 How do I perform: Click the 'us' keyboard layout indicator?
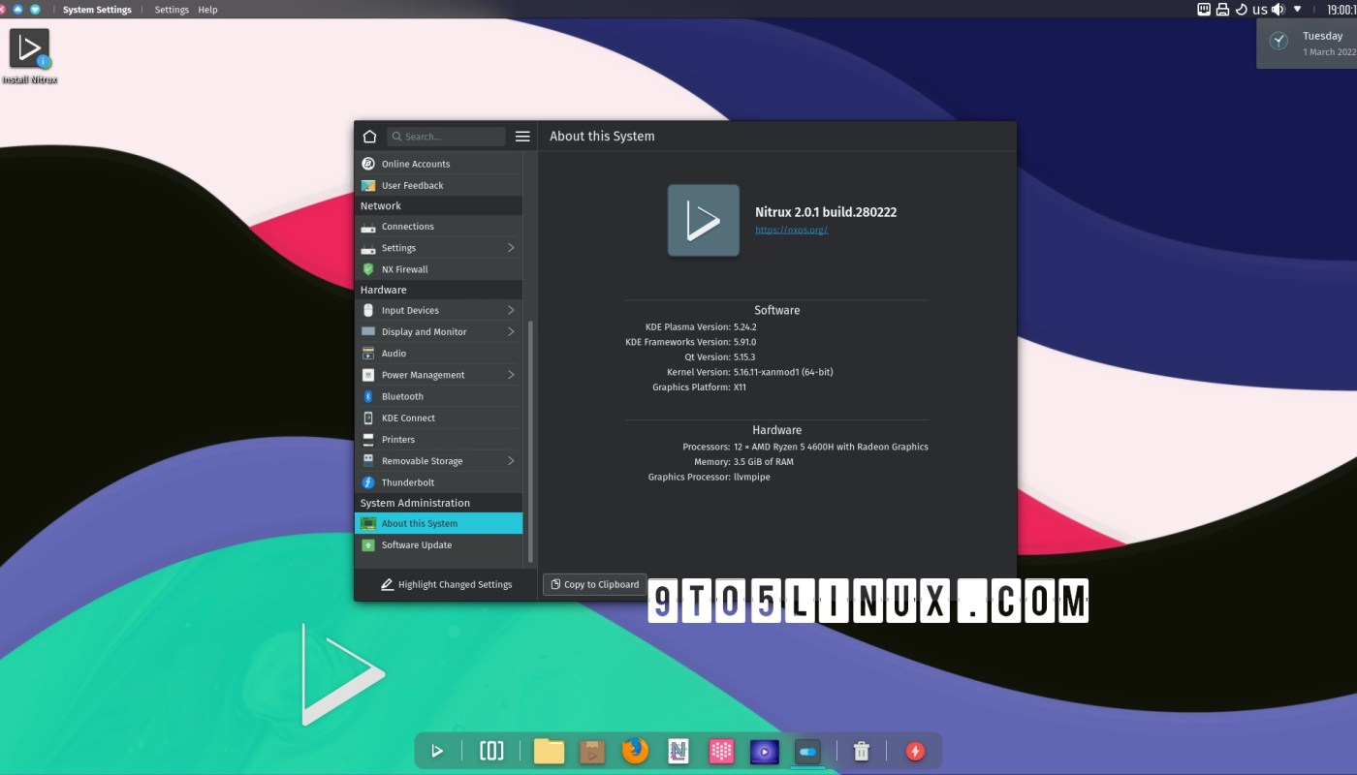(1260, 10)
